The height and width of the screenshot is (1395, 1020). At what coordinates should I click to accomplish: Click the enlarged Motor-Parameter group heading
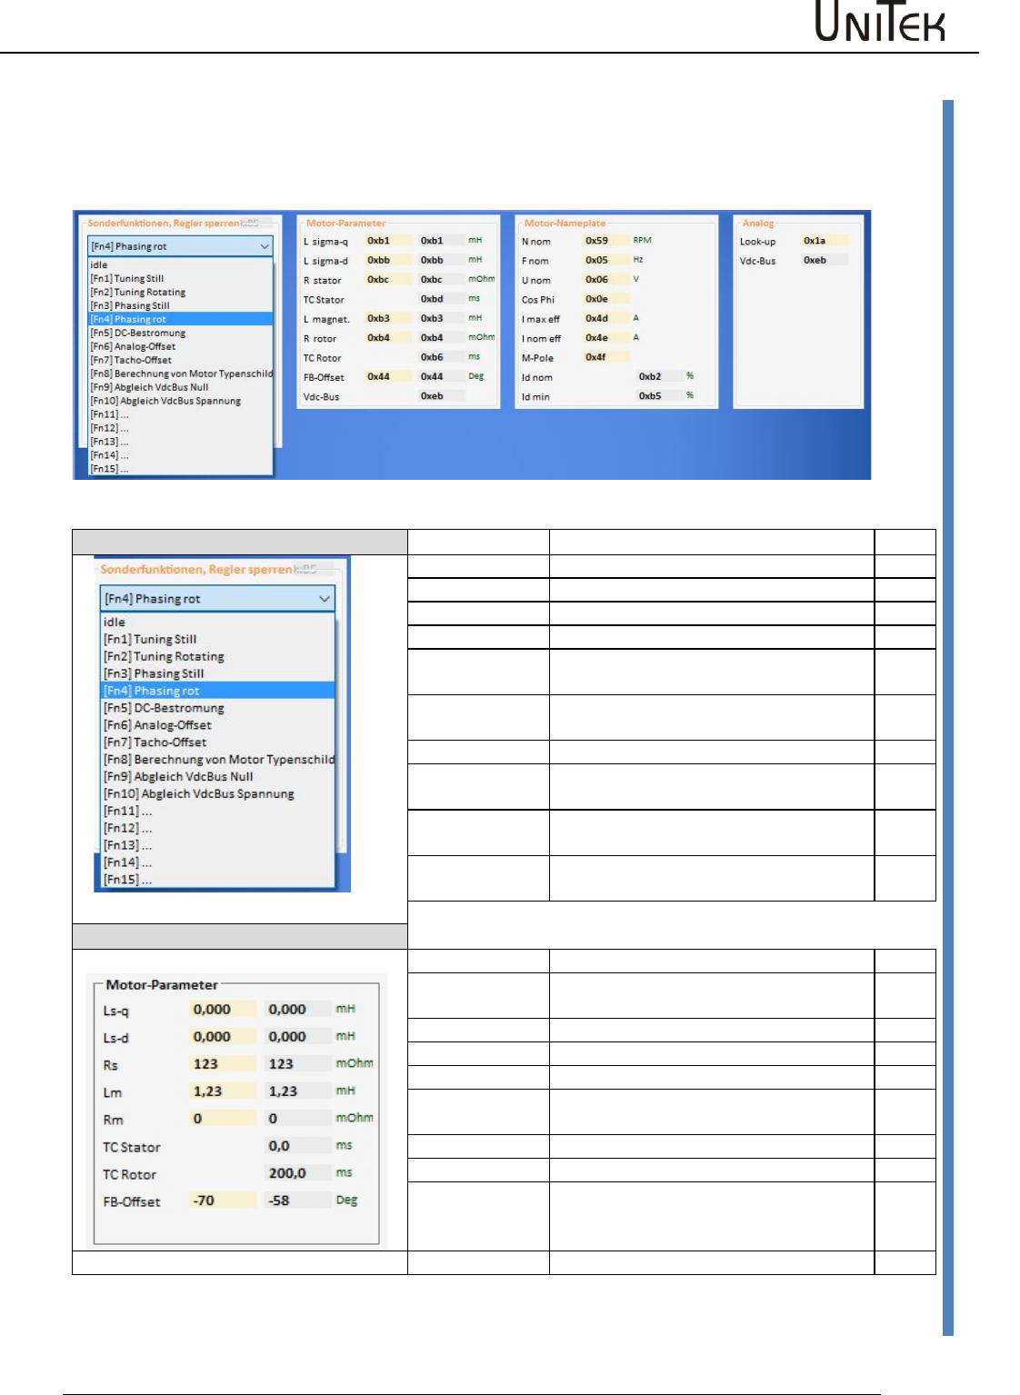point(162,985)
